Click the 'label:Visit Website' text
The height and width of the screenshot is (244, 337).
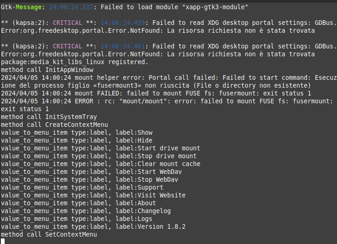pyautogui.click(x=150, y=195)
